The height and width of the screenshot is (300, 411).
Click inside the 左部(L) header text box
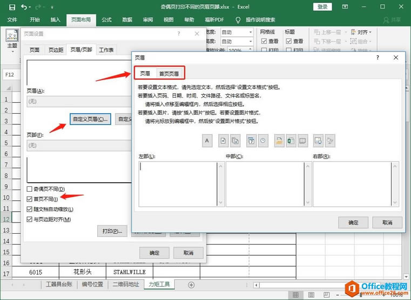coord(178,184)
